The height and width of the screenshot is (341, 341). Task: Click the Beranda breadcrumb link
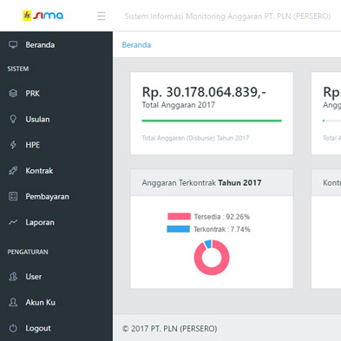[136, 45]
